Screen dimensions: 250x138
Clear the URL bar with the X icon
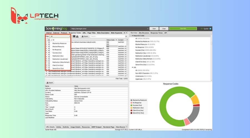[x=148, y=29]
